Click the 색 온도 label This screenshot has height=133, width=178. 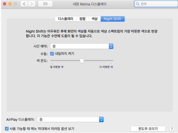pyautogui.click(x=42, y=61)
